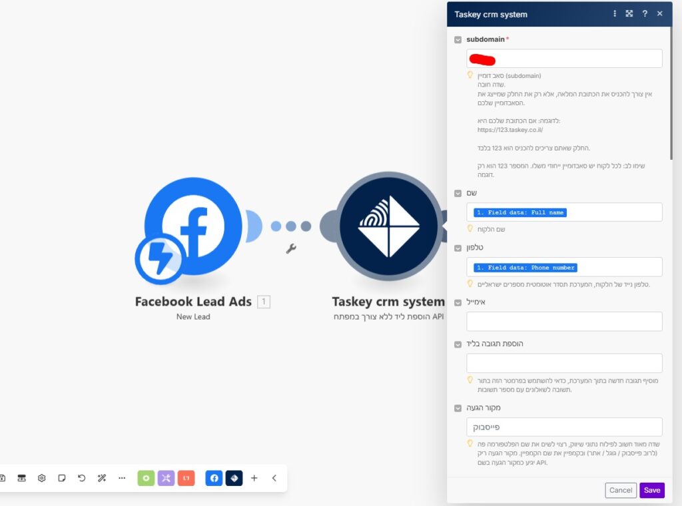Viewport: 682px width, 506px height.
Task: Click the undo arrow in toolbar
Action: click(81, 478)
